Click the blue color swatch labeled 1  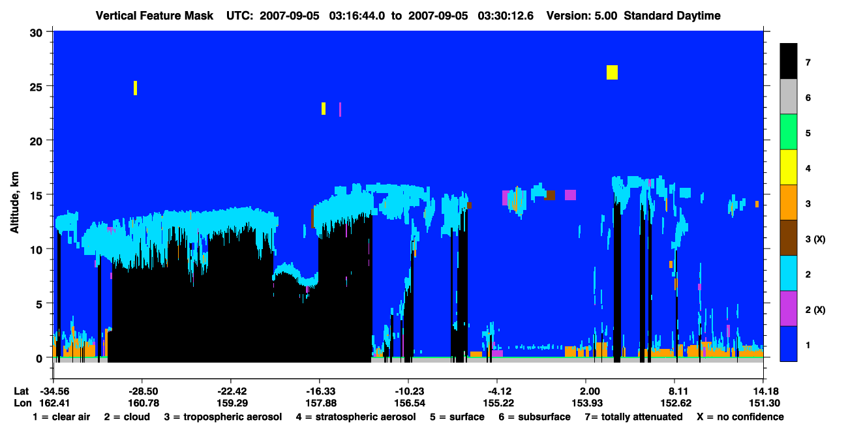click(789, 344)
